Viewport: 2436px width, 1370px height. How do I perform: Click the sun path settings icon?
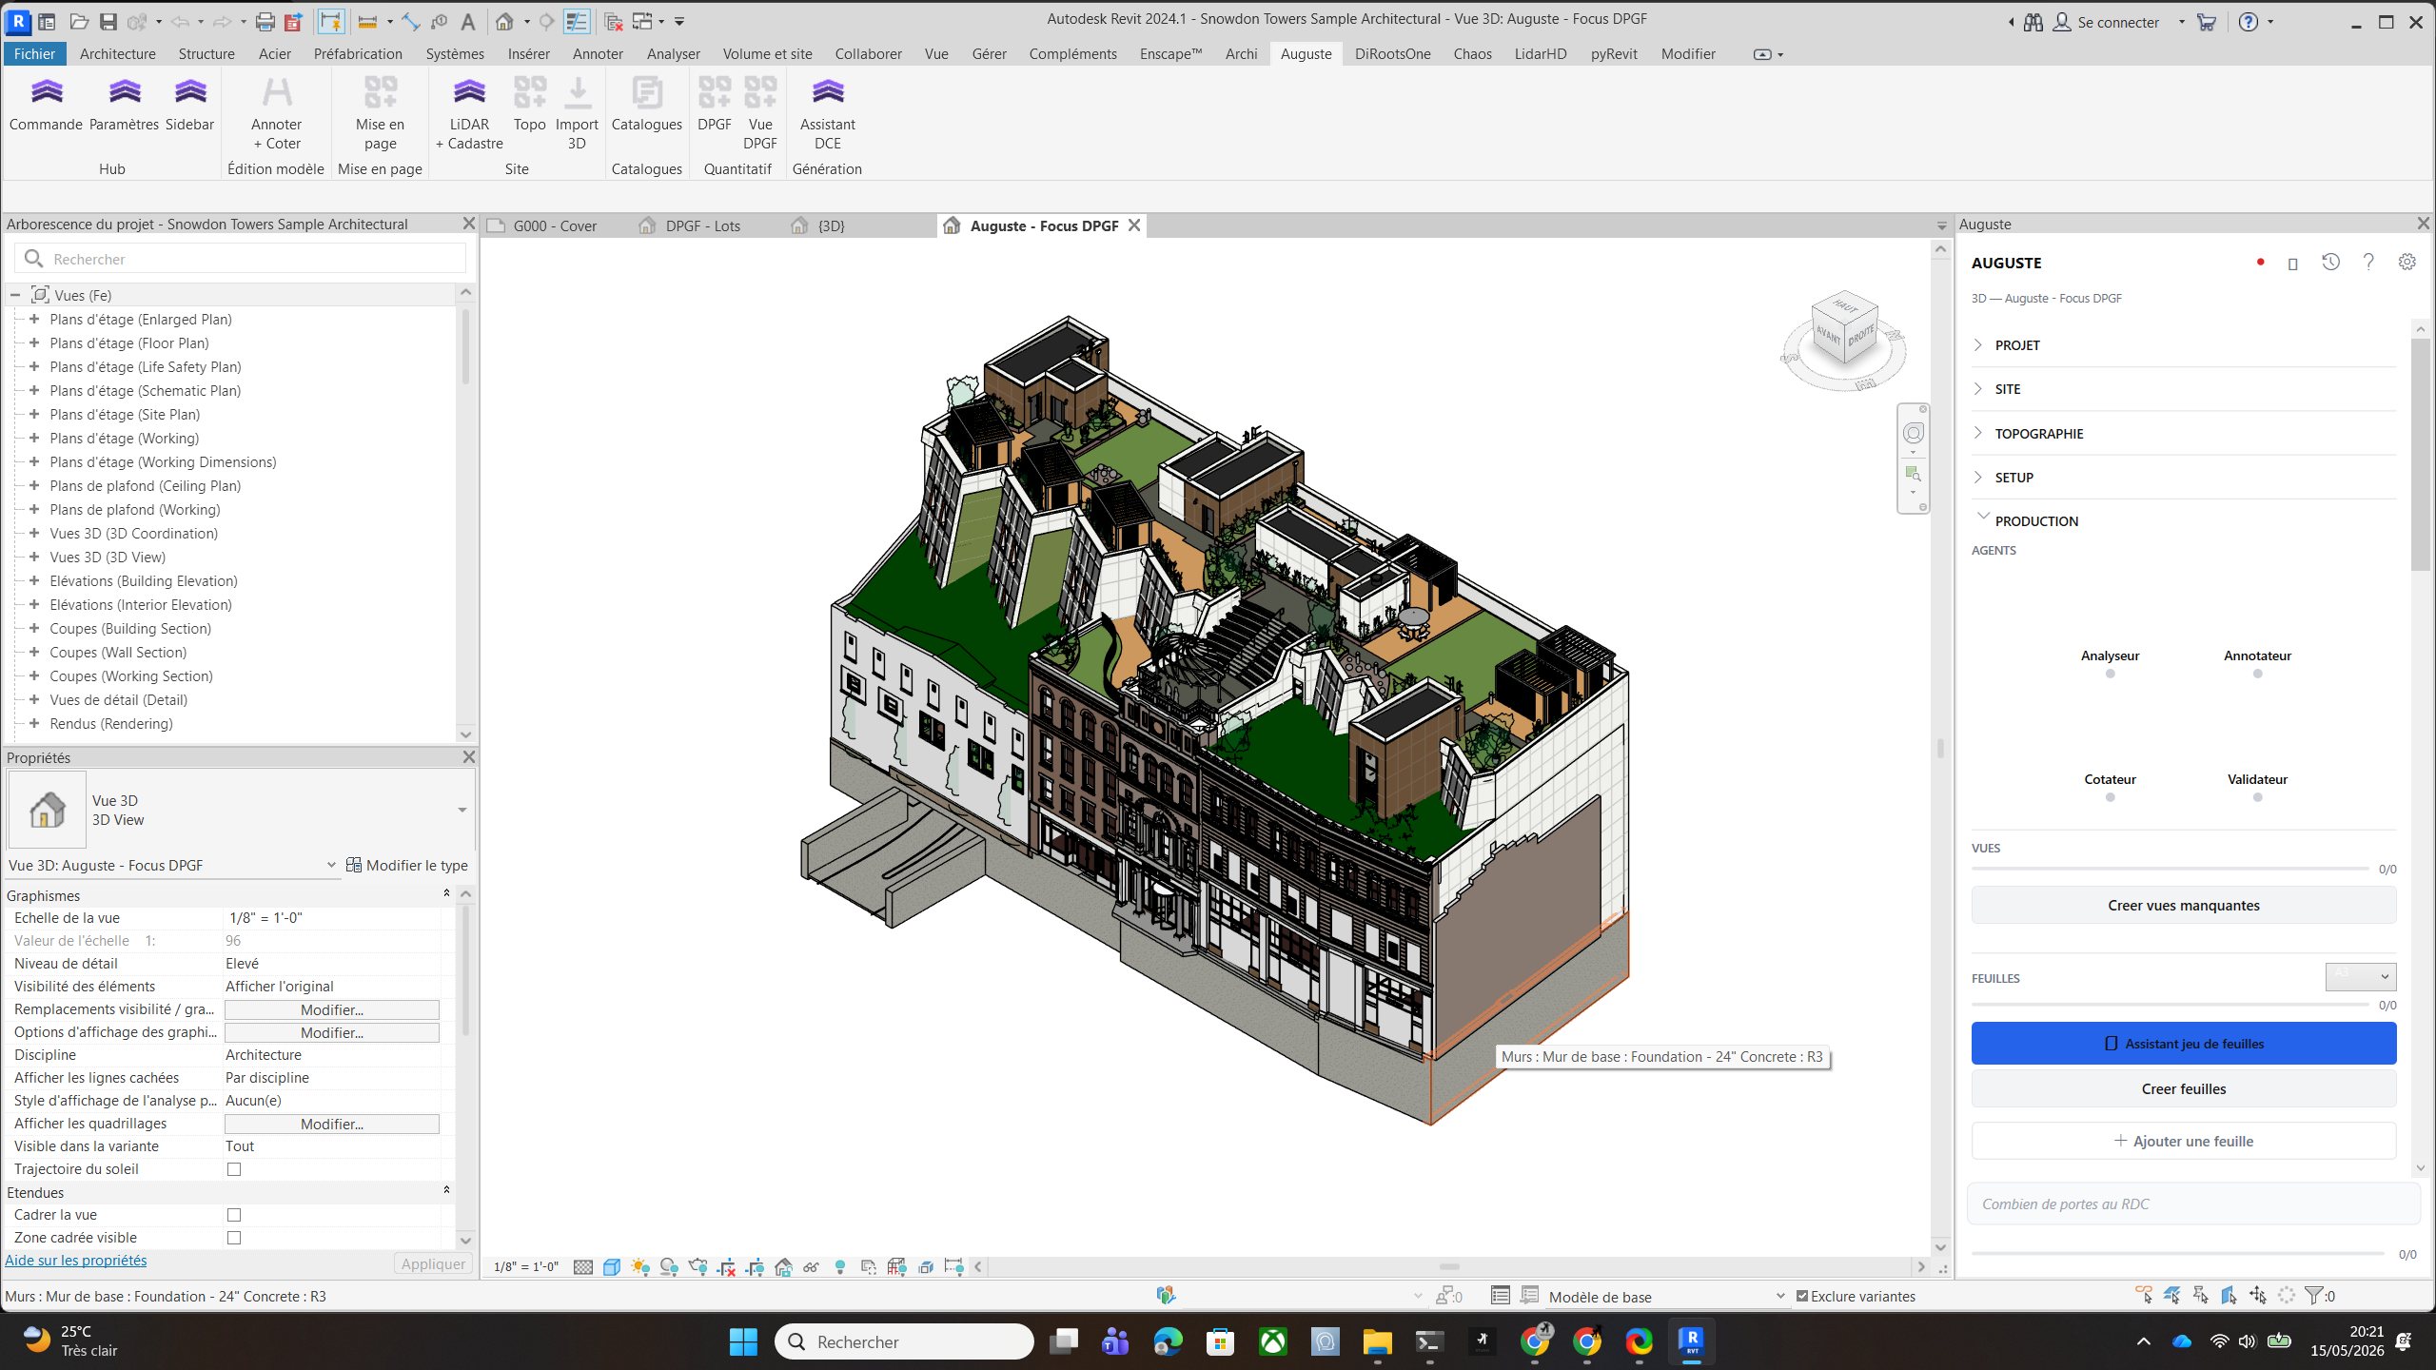[640, 1267]
